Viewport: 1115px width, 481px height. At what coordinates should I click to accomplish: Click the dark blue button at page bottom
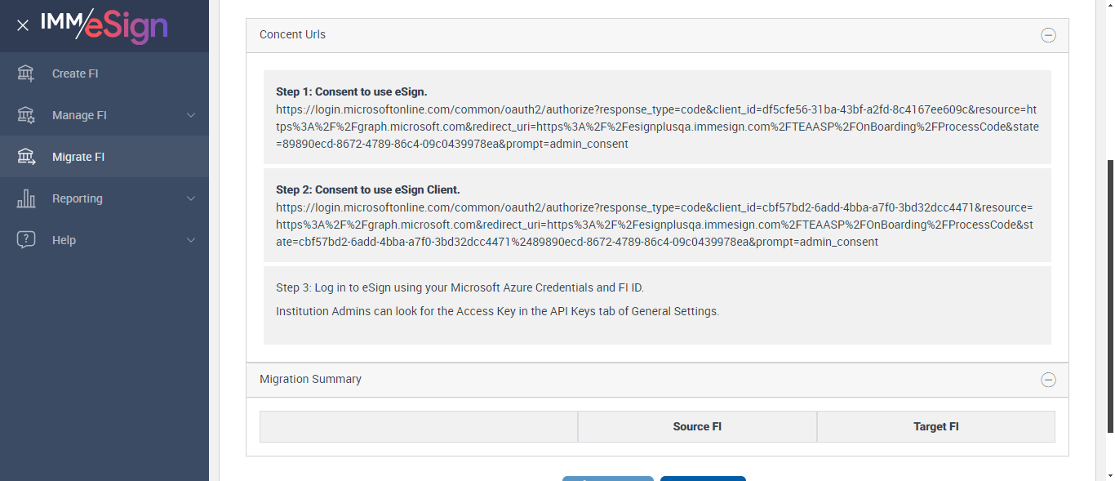(703, 479)
